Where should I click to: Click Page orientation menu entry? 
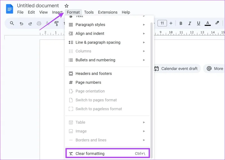107,91
